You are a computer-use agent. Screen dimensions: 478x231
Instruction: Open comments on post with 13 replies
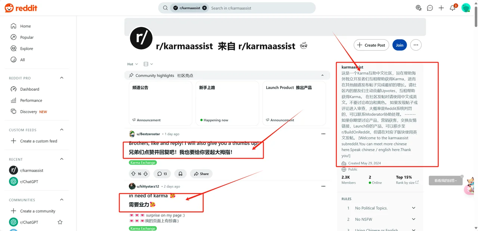(x=162, y=174)
